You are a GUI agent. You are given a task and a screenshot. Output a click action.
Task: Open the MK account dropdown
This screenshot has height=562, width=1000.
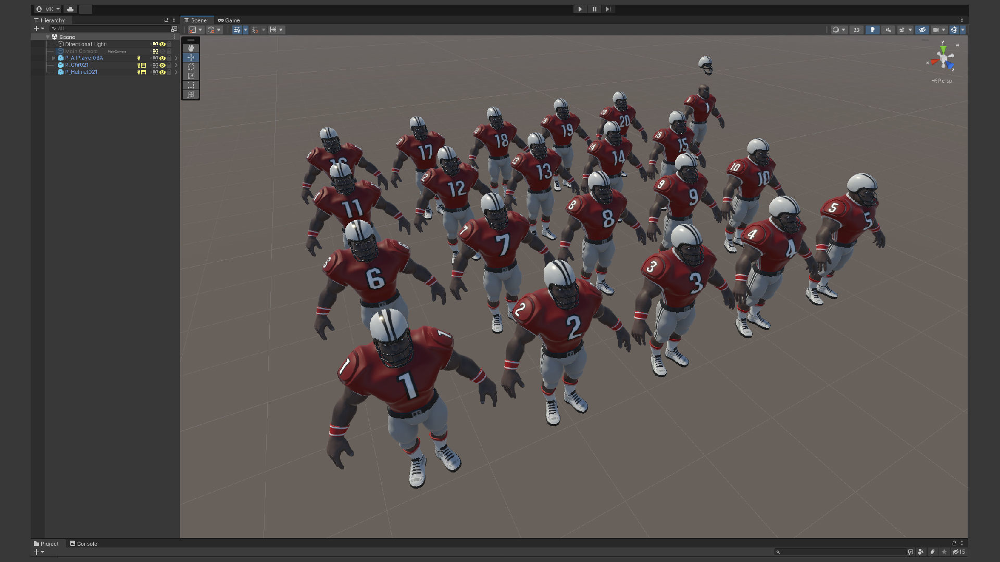tap(48, 9)
